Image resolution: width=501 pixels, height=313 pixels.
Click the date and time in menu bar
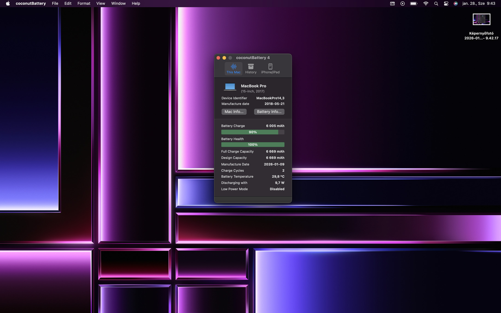(479, 4)
